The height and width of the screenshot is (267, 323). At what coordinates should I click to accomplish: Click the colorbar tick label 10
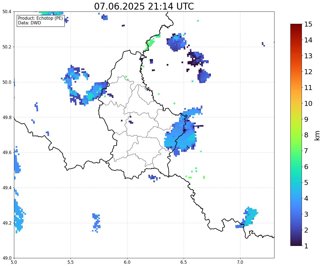tap(308, 103)
